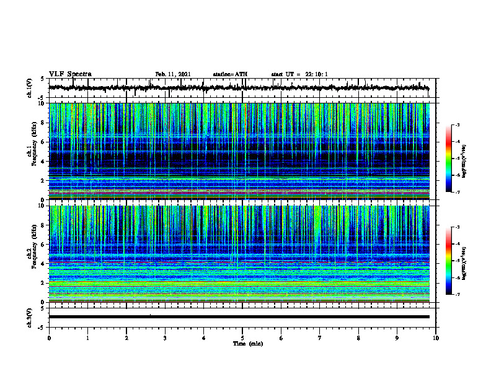
Task: Click the date text "Feb. 11, 2021"
Action: [173, 74]
